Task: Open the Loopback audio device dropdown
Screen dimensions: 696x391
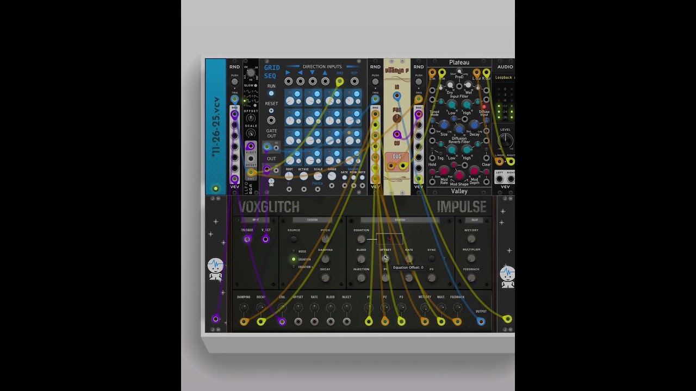Action: (505, 78)
